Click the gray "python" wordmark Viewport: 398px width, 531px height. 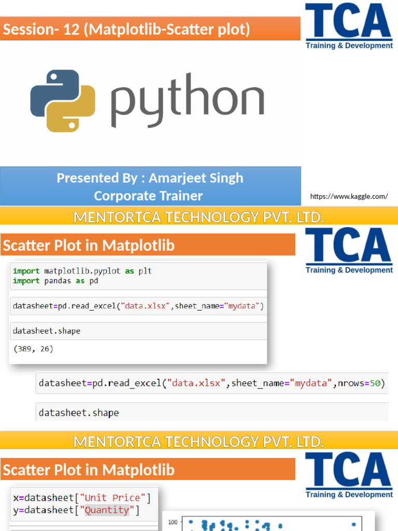(x=187, y=101)
